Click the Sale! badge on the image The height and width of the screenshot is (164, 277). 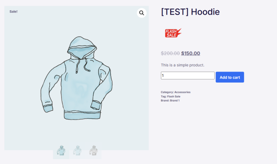pos(13,11)
